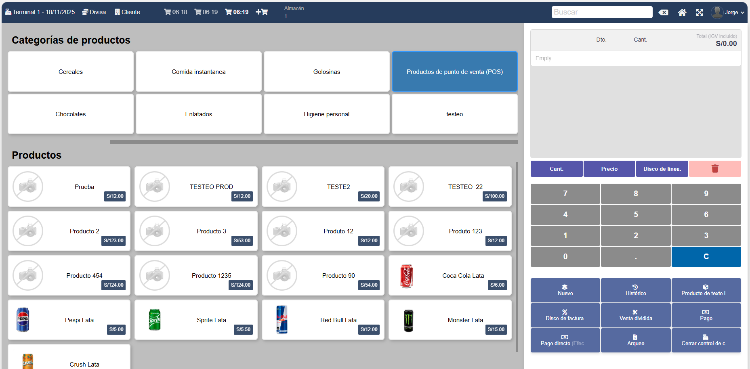The image size is (750, 369).
Task: Click the Jorge user avatar
Action: click(x=717, y=13)
